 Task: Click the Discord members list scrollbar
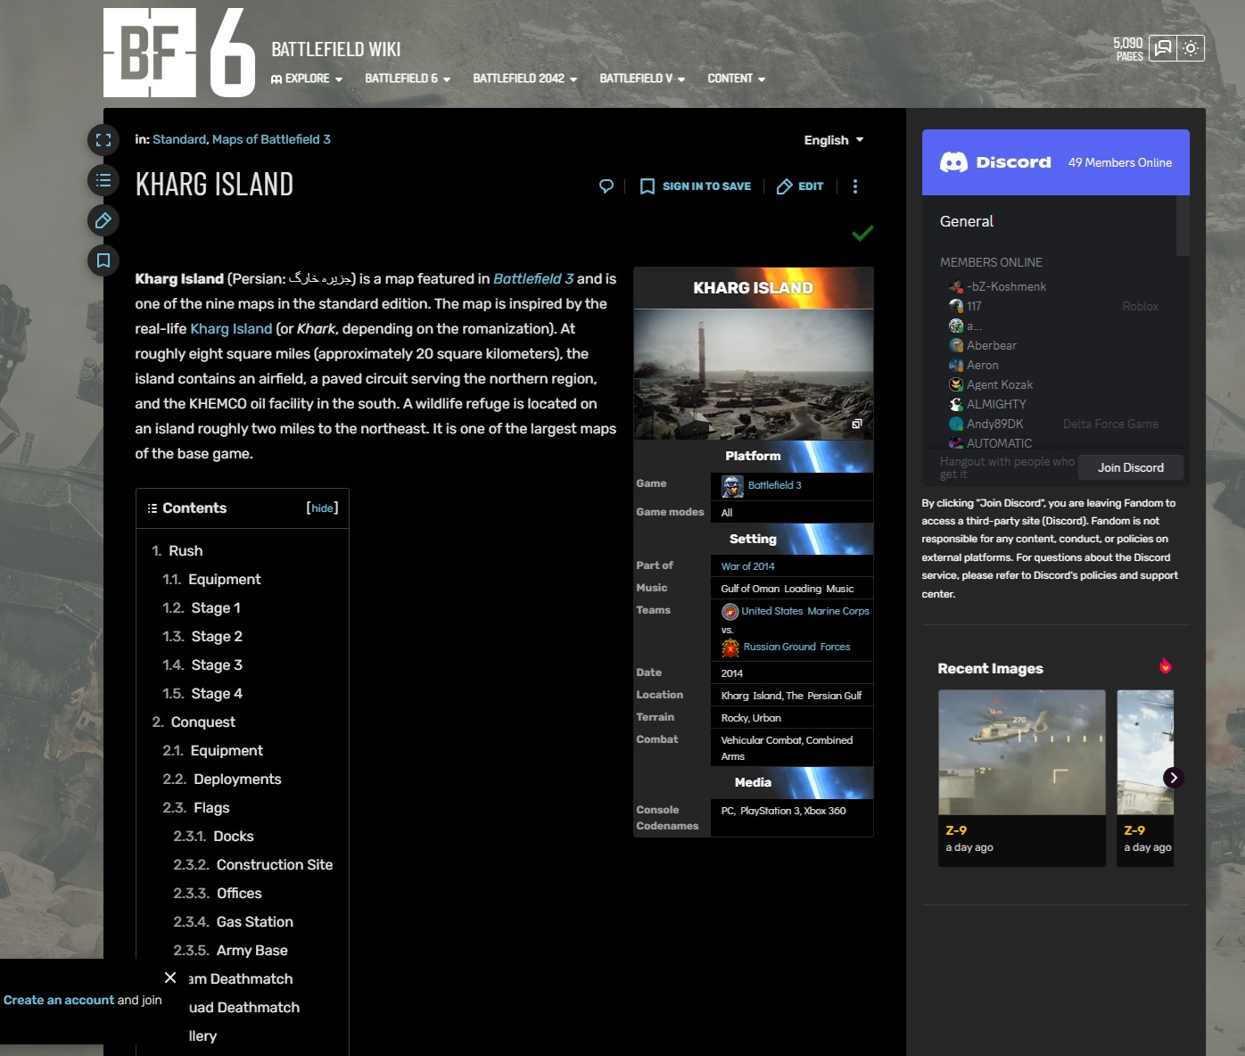point(1183,226)
